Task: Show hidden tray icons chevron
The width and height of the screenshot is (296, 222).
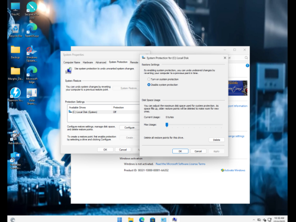Action: pos(253,220)
